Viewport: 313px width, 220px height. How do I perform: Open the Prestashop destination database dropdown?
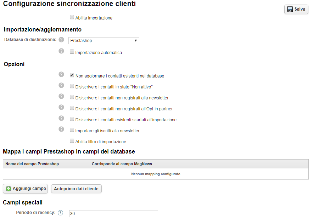tap(104, 41)
